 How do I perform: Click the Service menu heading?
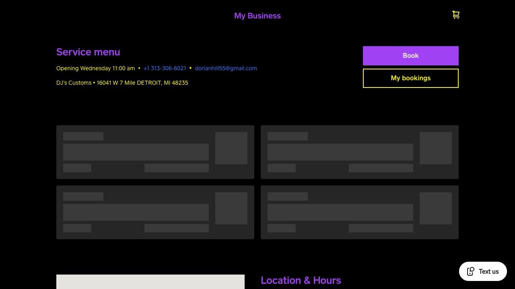coord(88,52)
